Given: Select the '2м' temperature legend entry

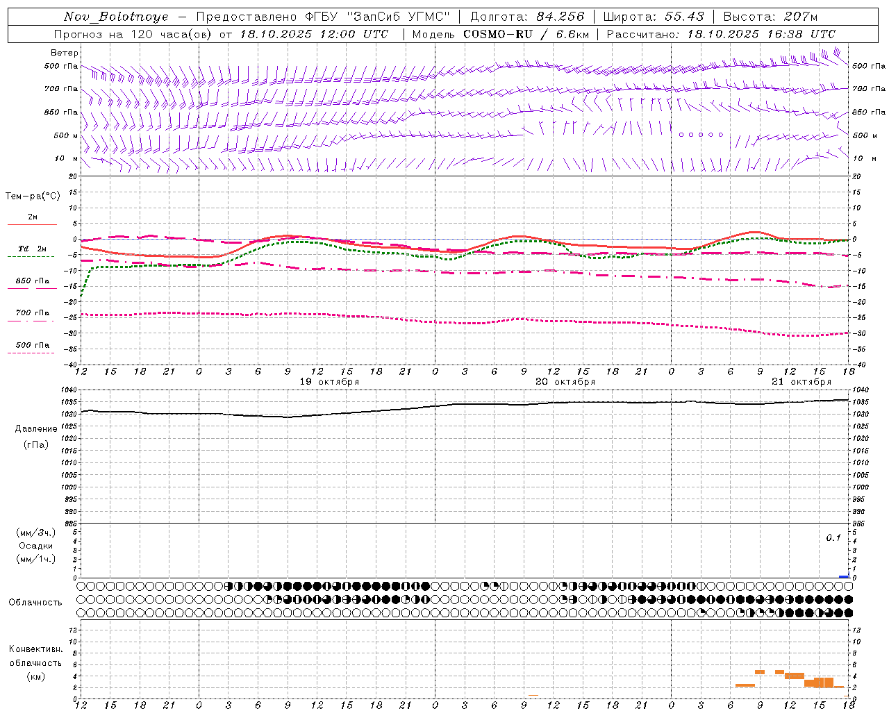Looking at the screenshot, I should pyautogui.click(x=33, y=217).
